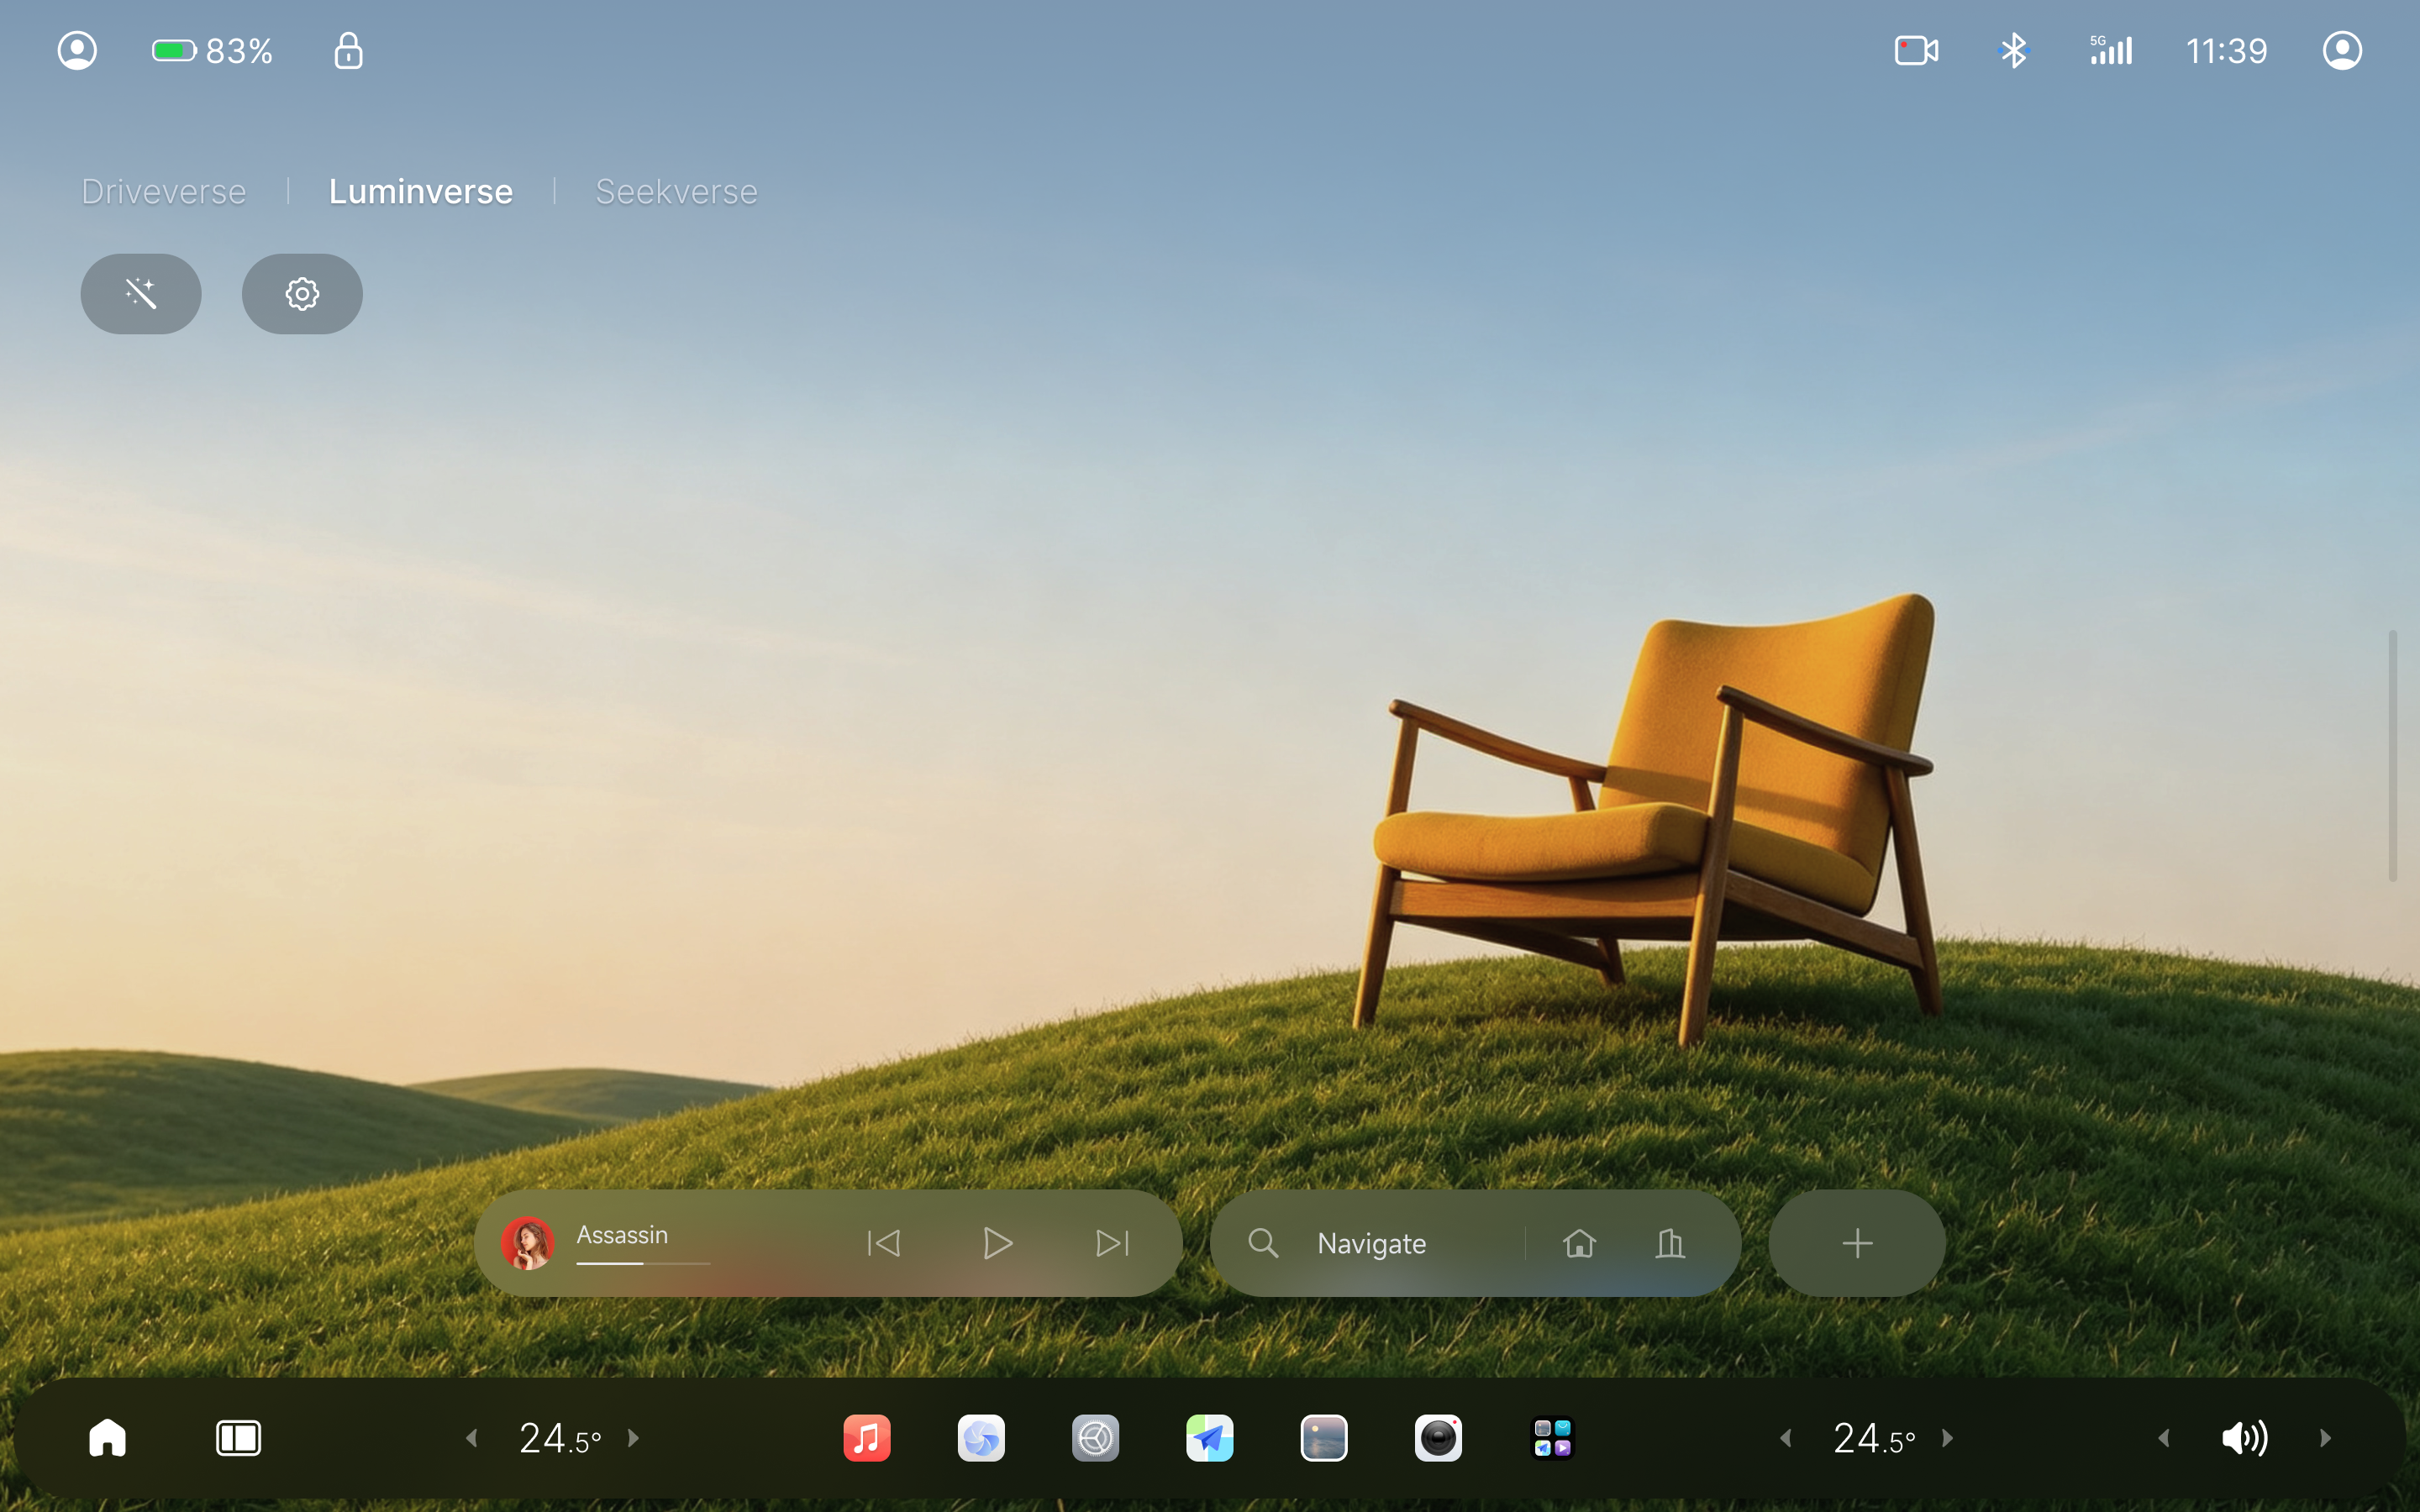The width and height of the screenshot is (2420, 1512).
Task: Launch the navigation arrow app
Action: [x=1209, y=1438]
